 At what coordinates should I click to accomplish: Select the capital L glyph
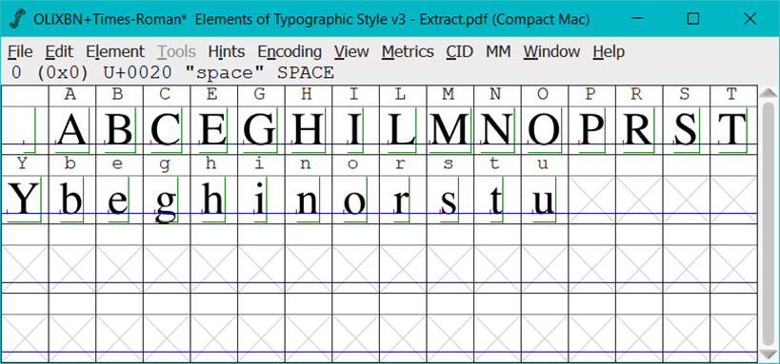(403, 130)
